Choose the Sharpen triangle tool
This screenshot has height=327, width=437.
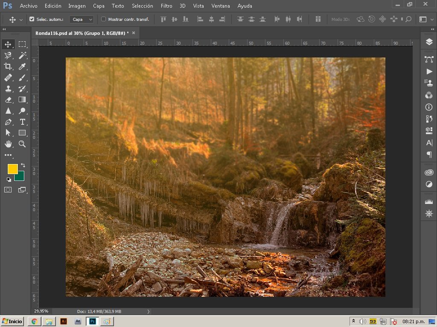(x=8, y=111)
